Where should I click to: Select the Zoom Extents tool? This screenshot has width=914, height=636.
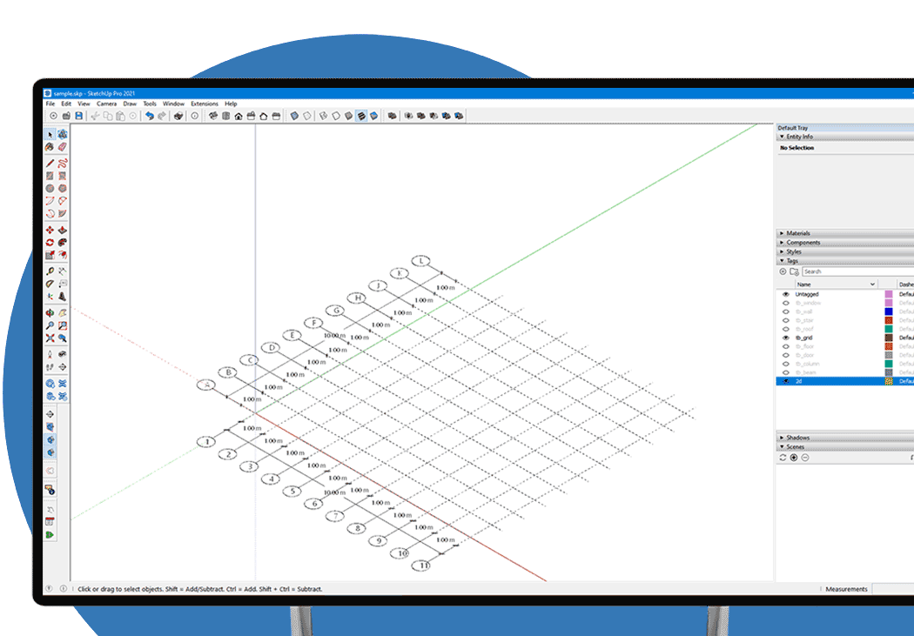point(50,338)
